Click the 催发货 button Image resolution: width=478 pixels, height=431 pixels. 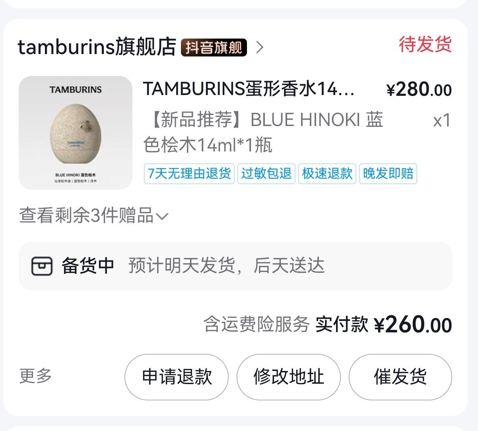pos(400,377)
